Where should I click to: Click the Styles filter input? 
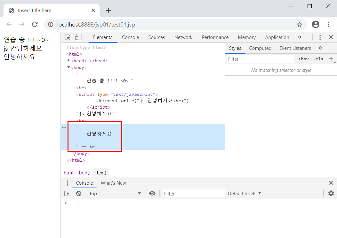[x=260, y=59]
